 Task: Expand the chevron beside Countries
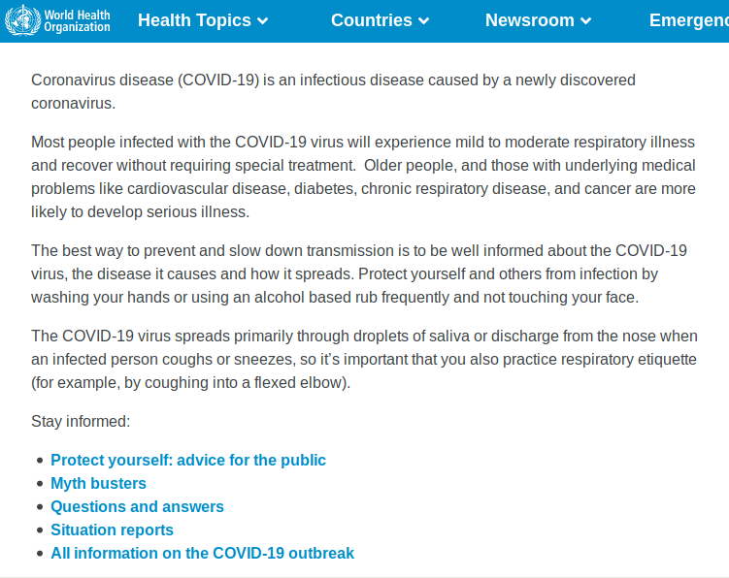pos(423,21)
